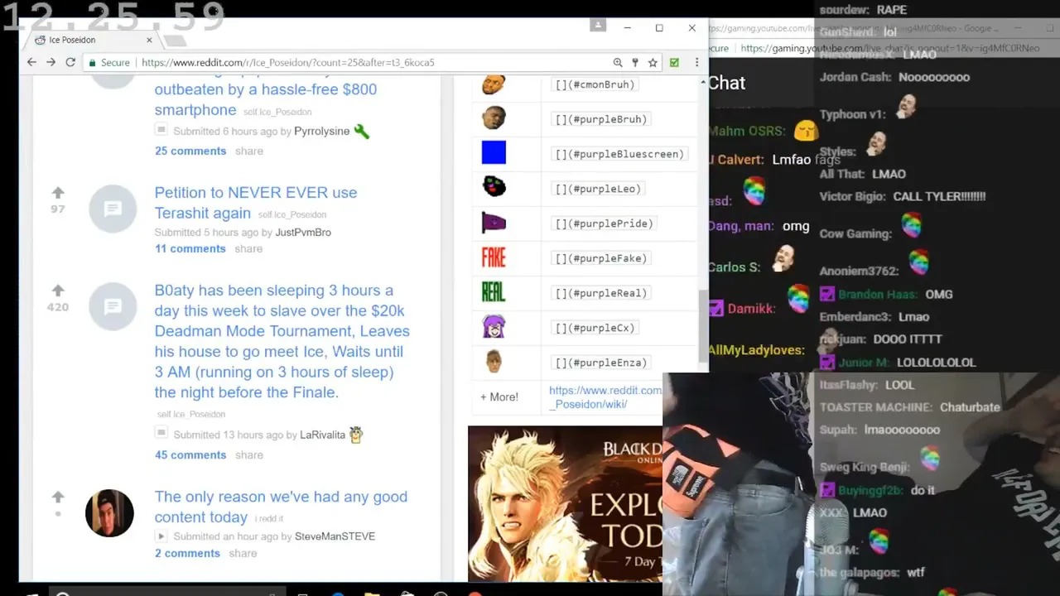Expand the video preview of SteveManSTEVE's post
Image resolution: width=1060 pixels, height=596 pixels.
click(161, 536)
